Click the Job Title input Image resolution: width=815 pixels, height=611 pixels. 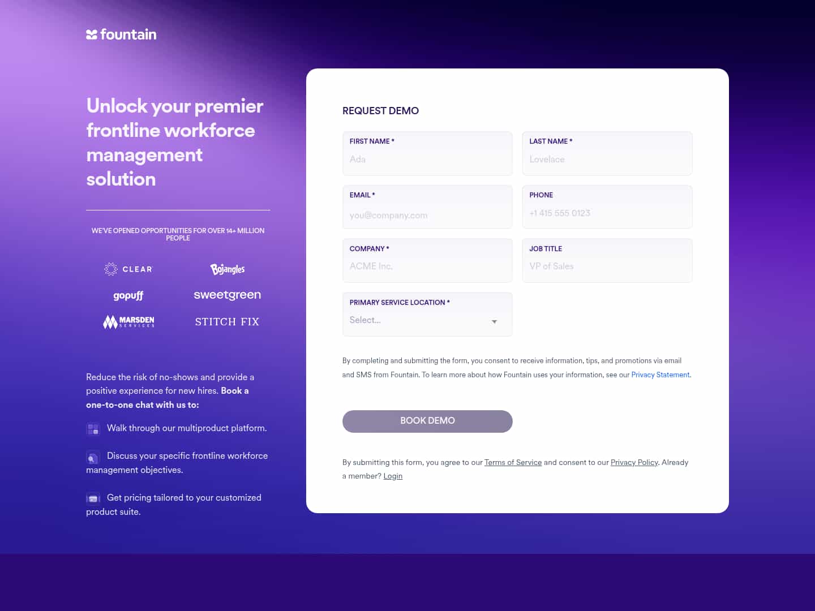tap(607, 266)
